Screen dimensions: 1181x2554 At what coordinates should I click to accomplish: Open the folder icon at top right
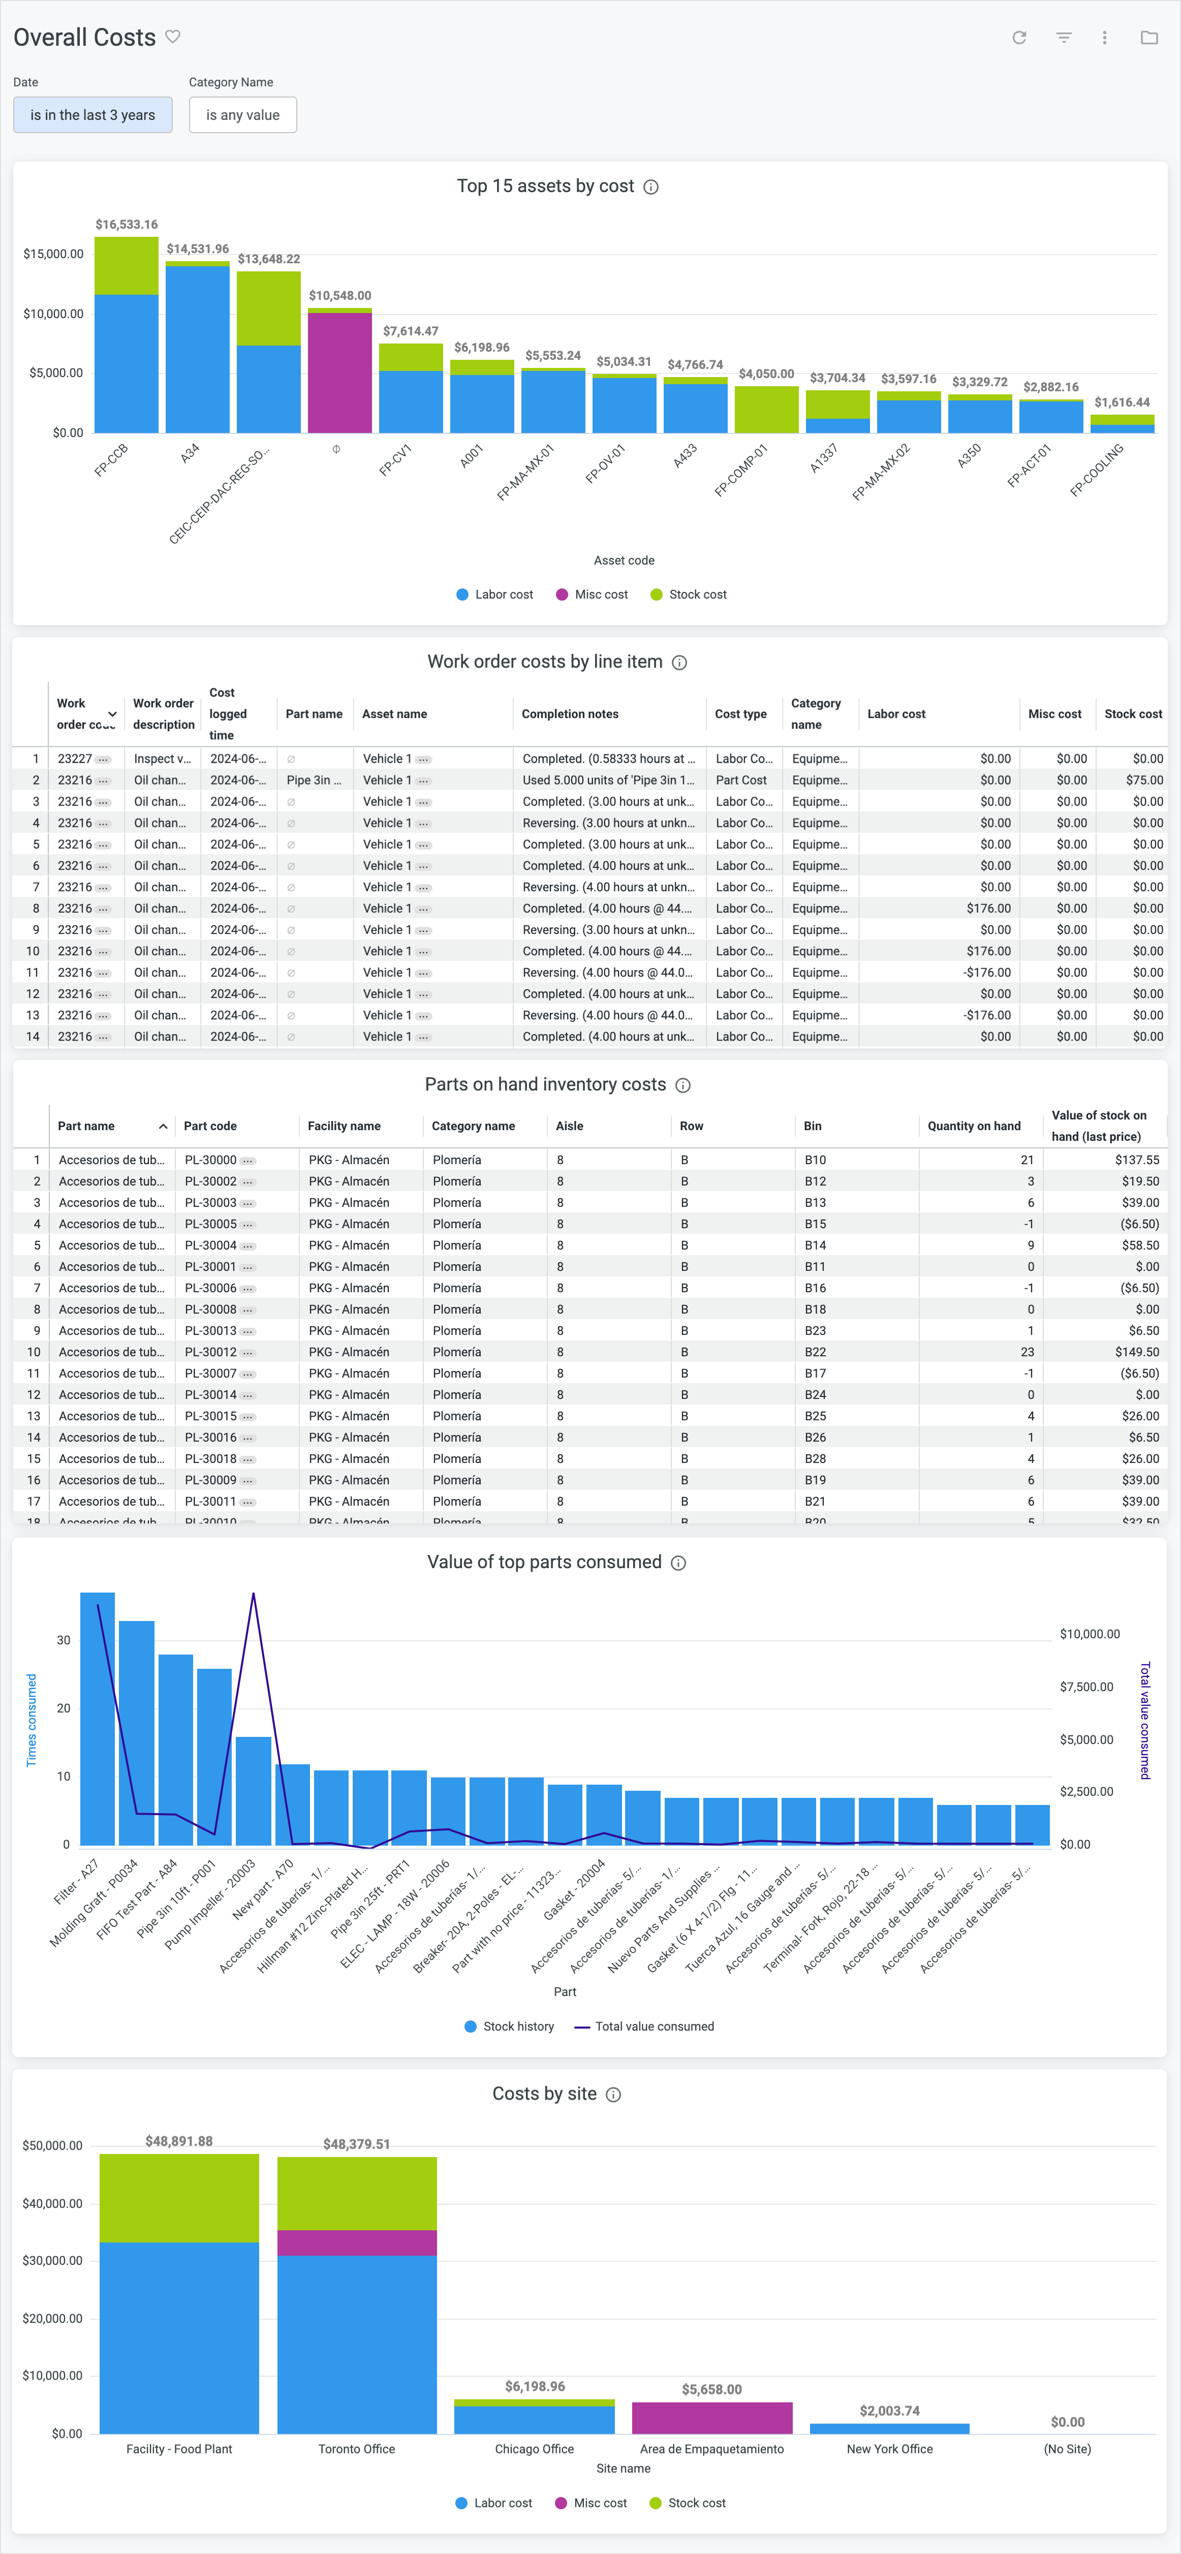(x=1148, y=38)
